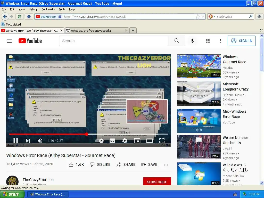
Task: Pause the video
Action: pyautogui.click(x=16, y=141)
